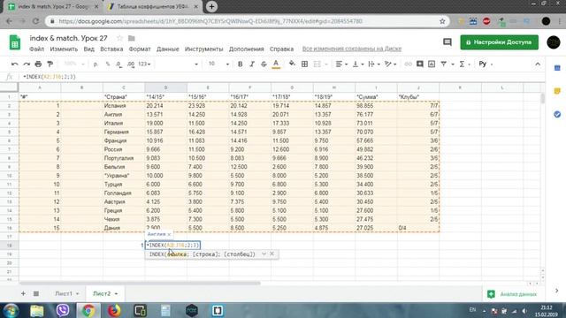Open the Вид menu

pos(88,49)
